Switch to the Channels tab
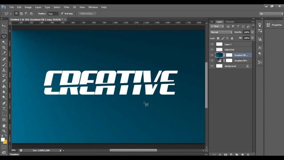The image size is (284, 160). pyautogui.click(x=230, y=22)
